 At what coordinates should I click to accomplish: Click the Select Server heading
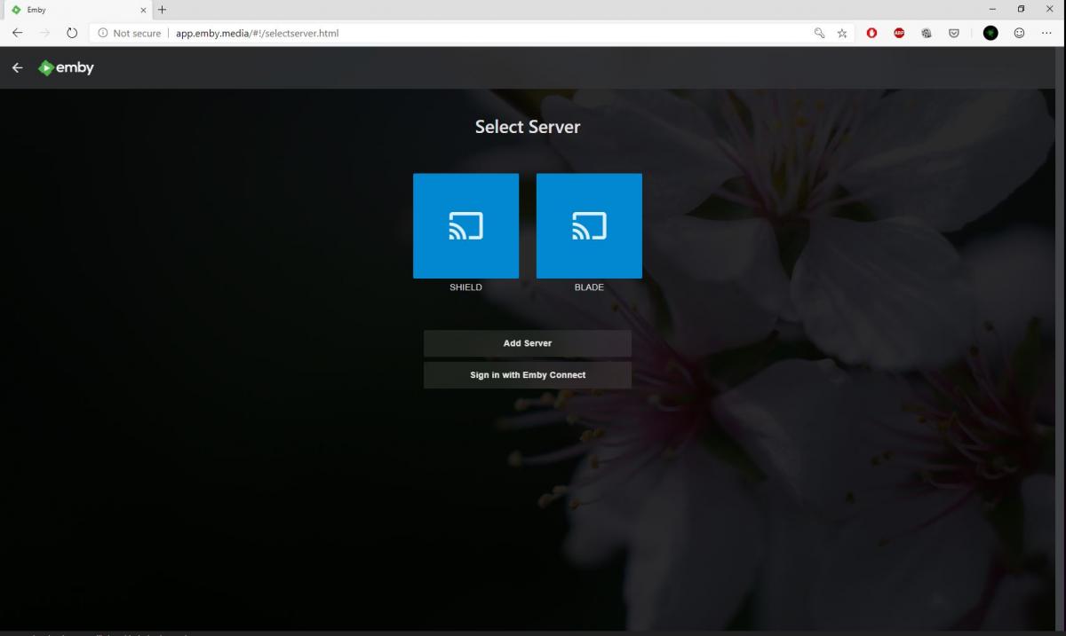[x=528, y=127]
